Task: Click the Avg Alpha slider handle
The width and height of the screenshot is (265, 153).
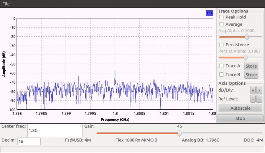Action: tap(247, 37)
